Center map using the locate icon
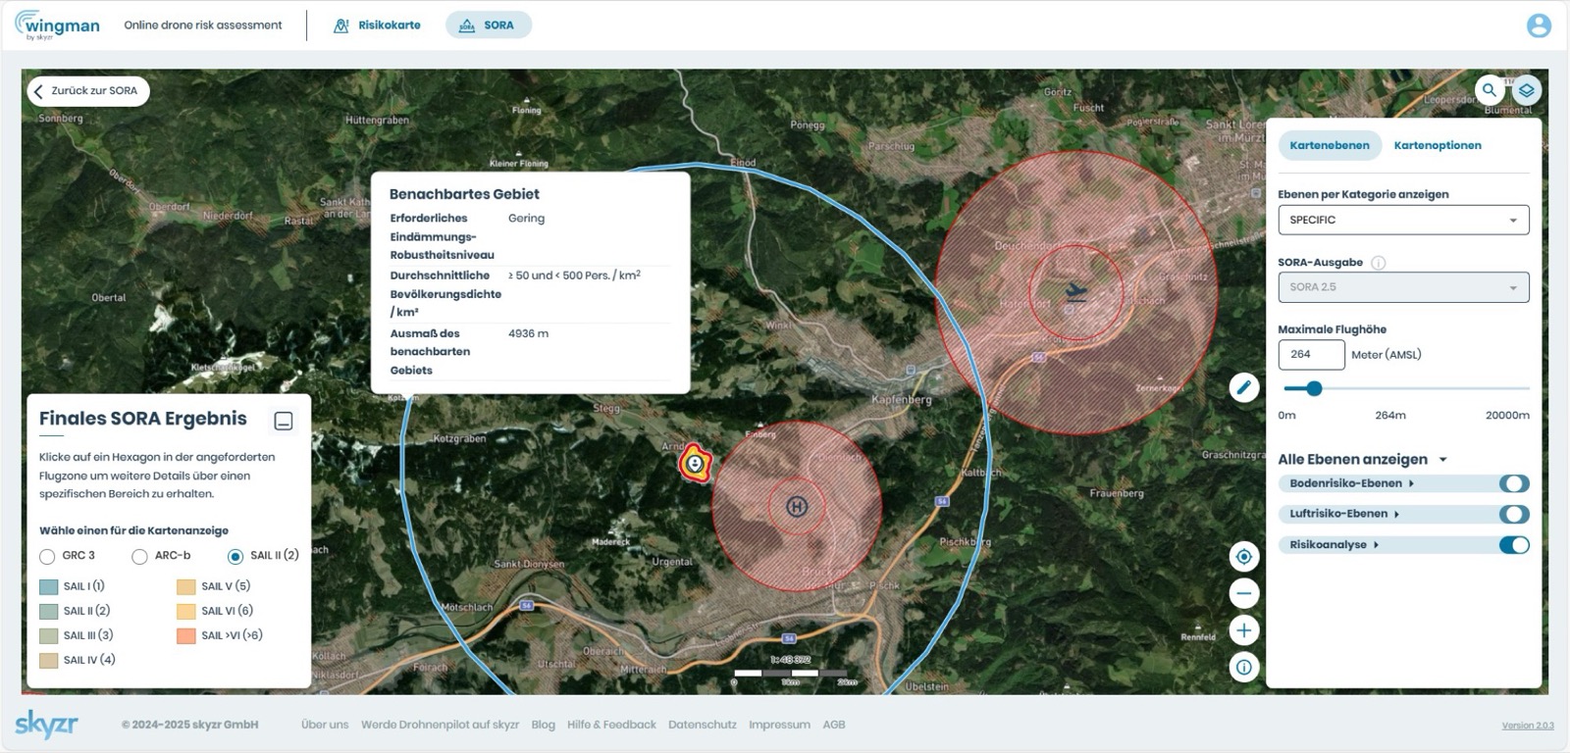Viewport: 1570px width, 753px height. point(1243,557)
